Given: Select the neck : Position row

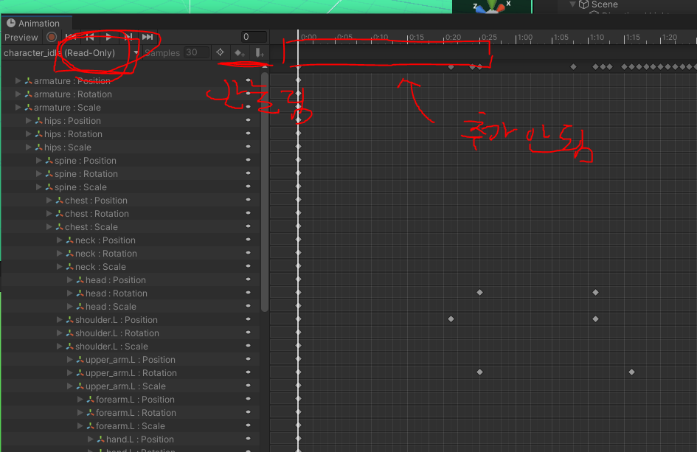Looking at the screenshot, I should (131, 240).
